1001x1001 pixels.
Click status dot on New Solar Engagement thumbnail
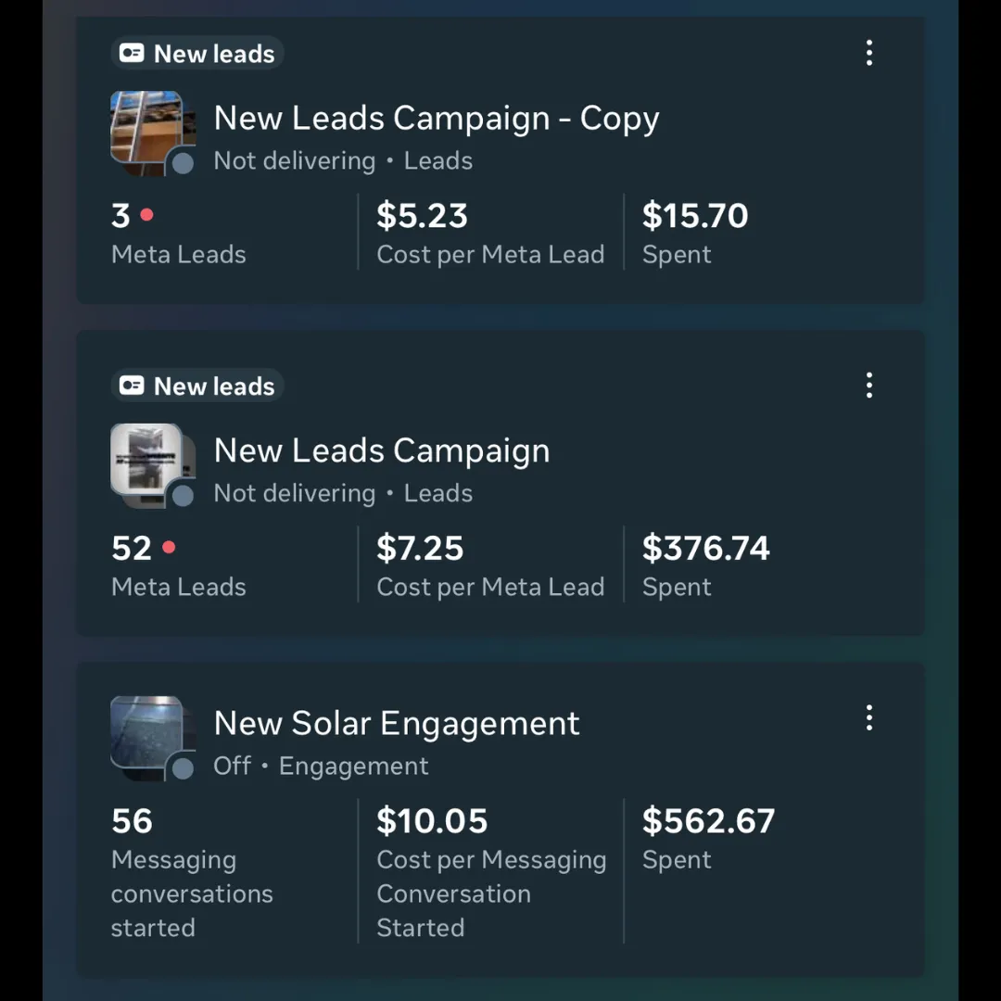click(184, 768)
